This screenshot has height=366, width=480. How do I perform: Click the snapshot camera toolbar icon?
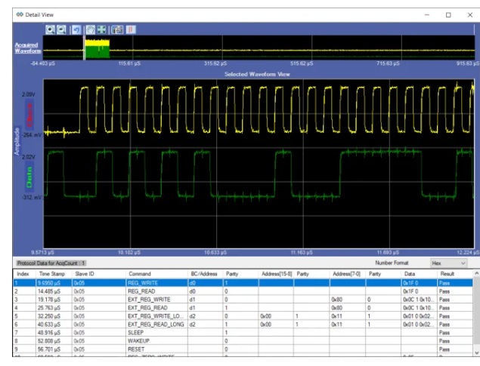117,29
